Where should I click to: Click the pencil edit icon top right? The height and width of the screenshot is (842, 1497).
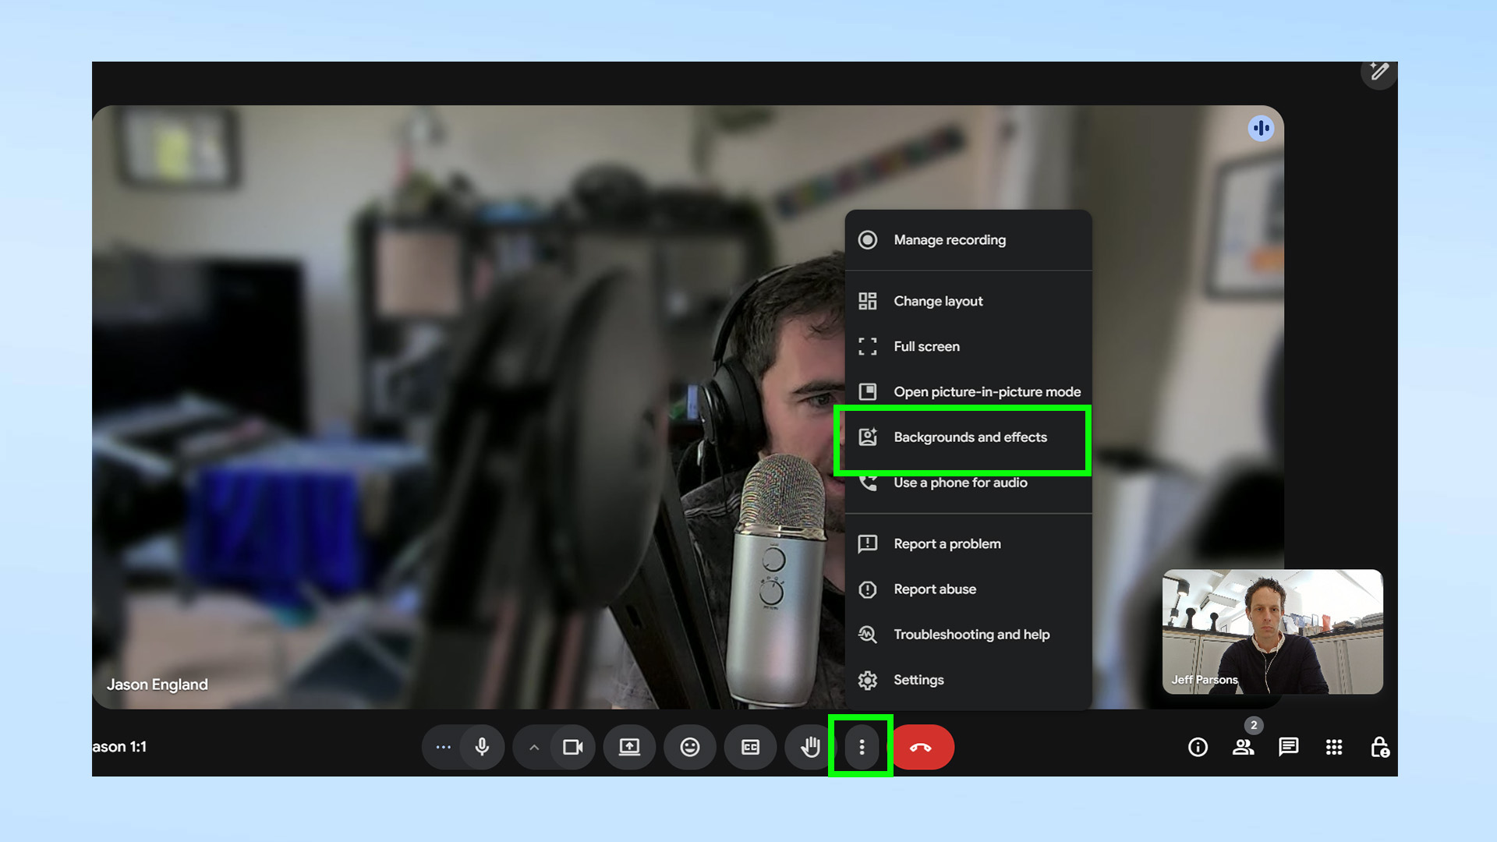(1378, 73)
